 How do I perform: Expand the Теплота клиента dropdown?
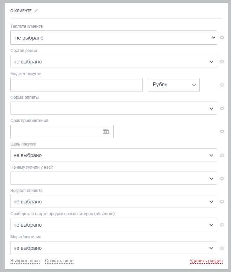113,37
